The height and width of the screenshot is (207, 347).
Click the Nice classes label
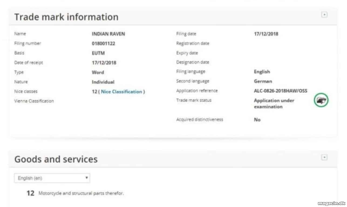[x=26, y=91]
